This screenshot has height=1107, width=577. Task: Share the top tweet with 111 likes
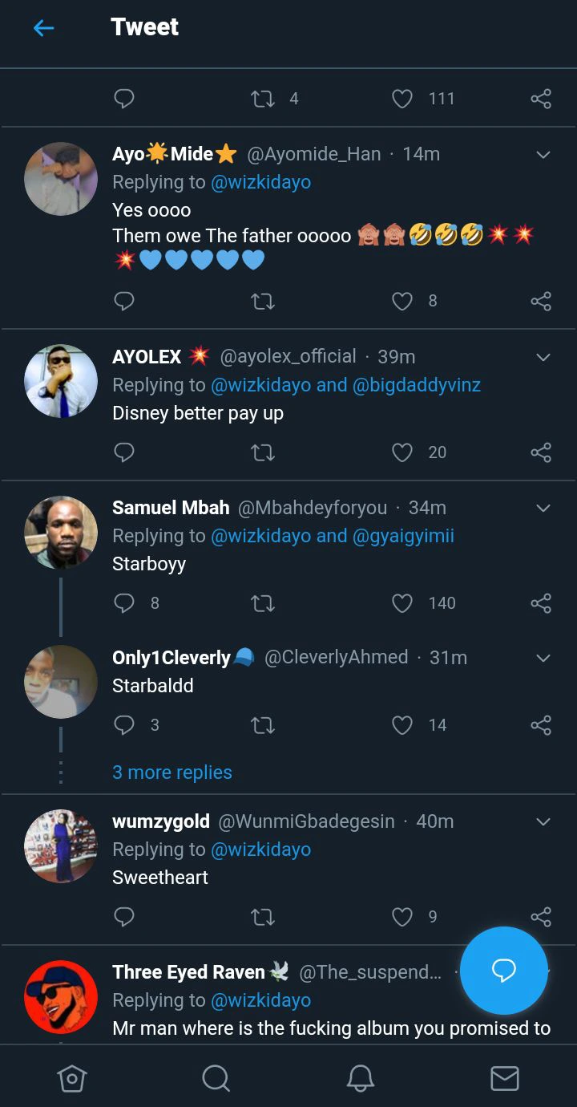[541, 99]
